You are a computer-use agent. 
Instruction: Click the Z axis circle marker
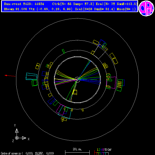pos(17,138)
